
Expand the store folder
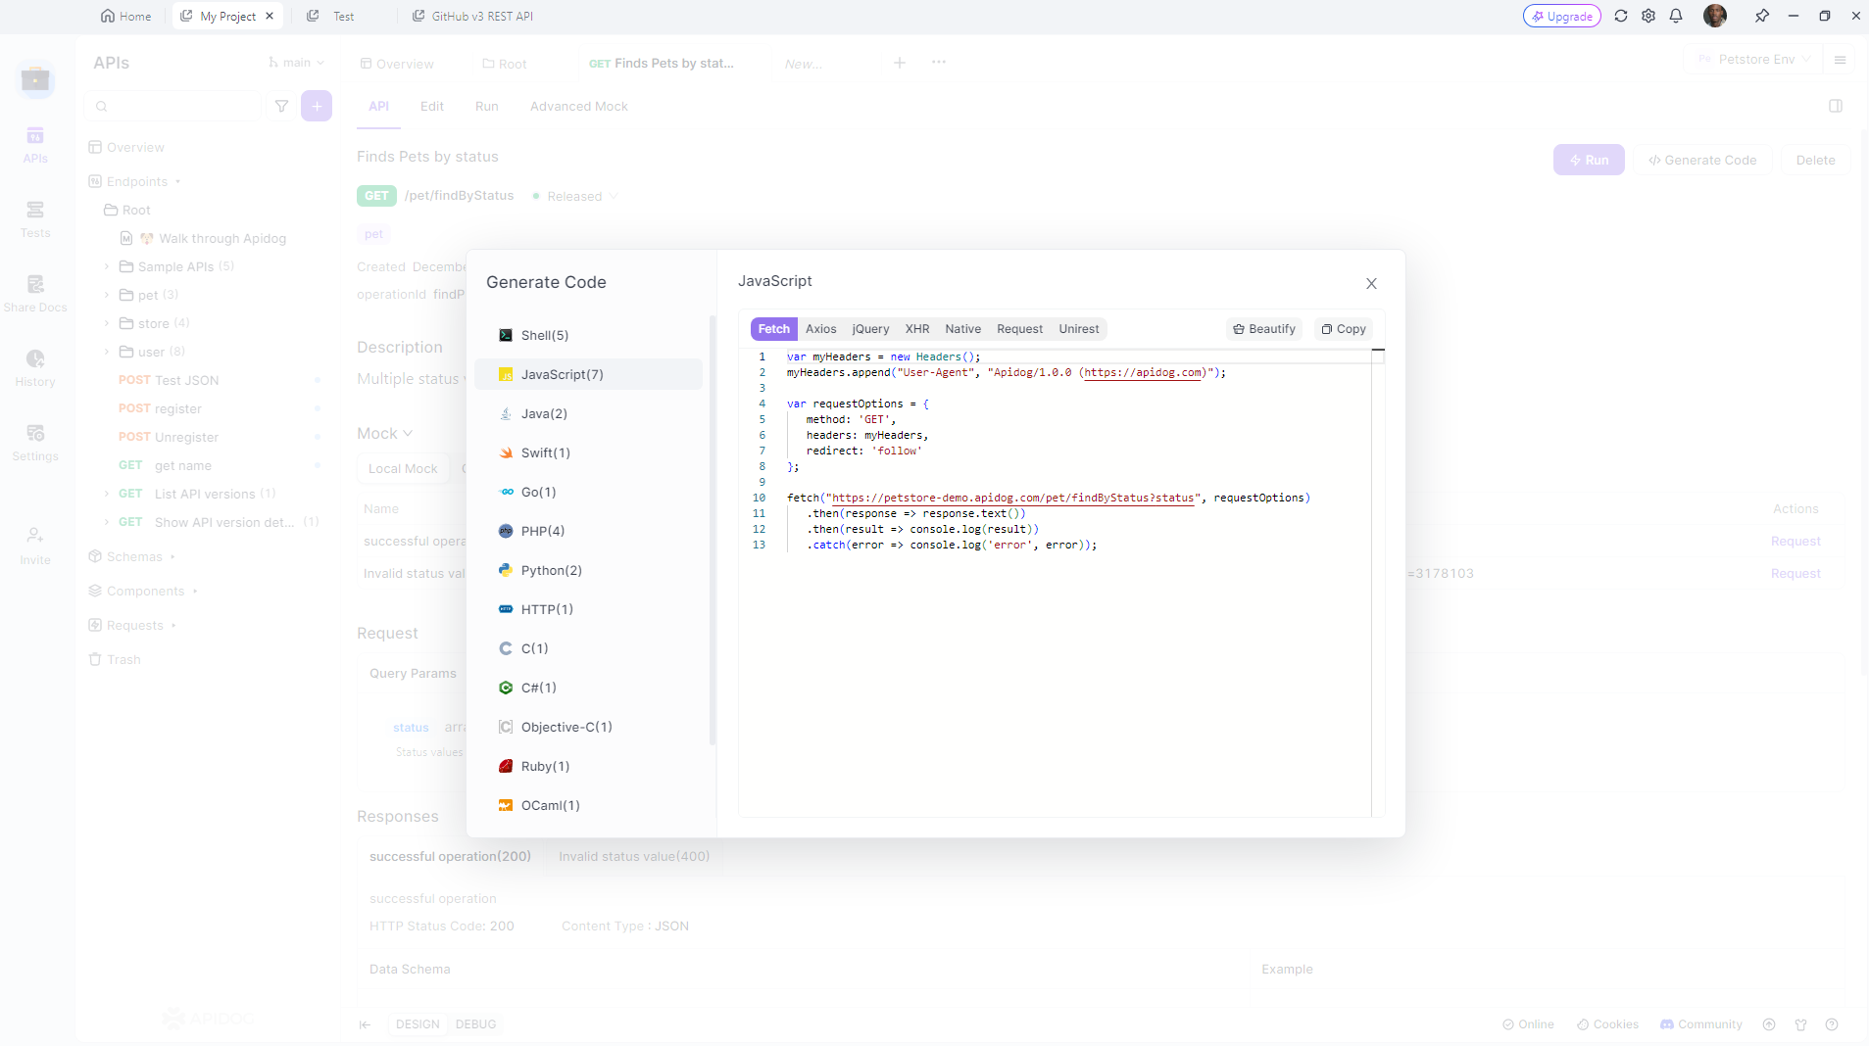pyautogui.click(x=107, y=323)
